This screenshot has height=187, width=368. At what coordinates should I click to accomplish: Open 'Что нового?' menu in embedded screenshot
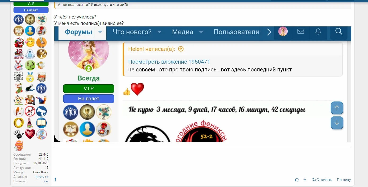coord(132,32)
